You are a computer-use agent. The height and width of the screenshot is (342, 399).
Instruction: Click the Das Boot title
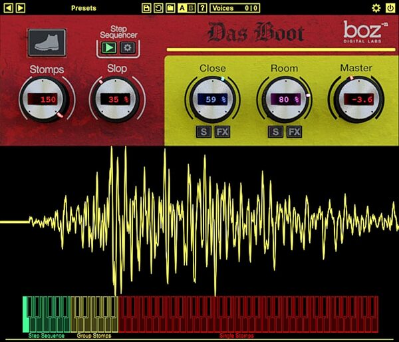point(256,33)
